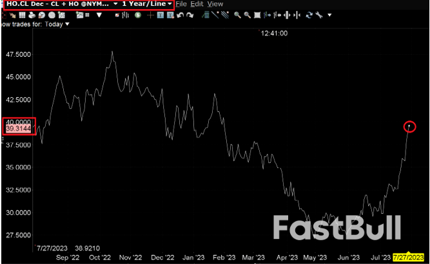Click the 39.3144 current price label

pos(18,129)
